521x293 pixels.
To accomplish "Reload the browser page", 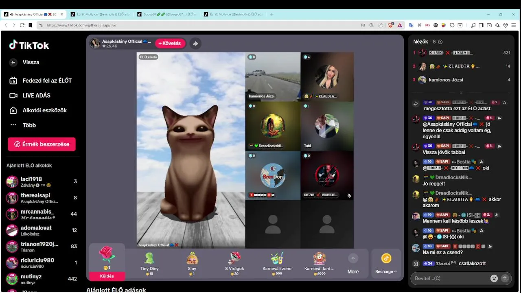I will coord(22,25).
